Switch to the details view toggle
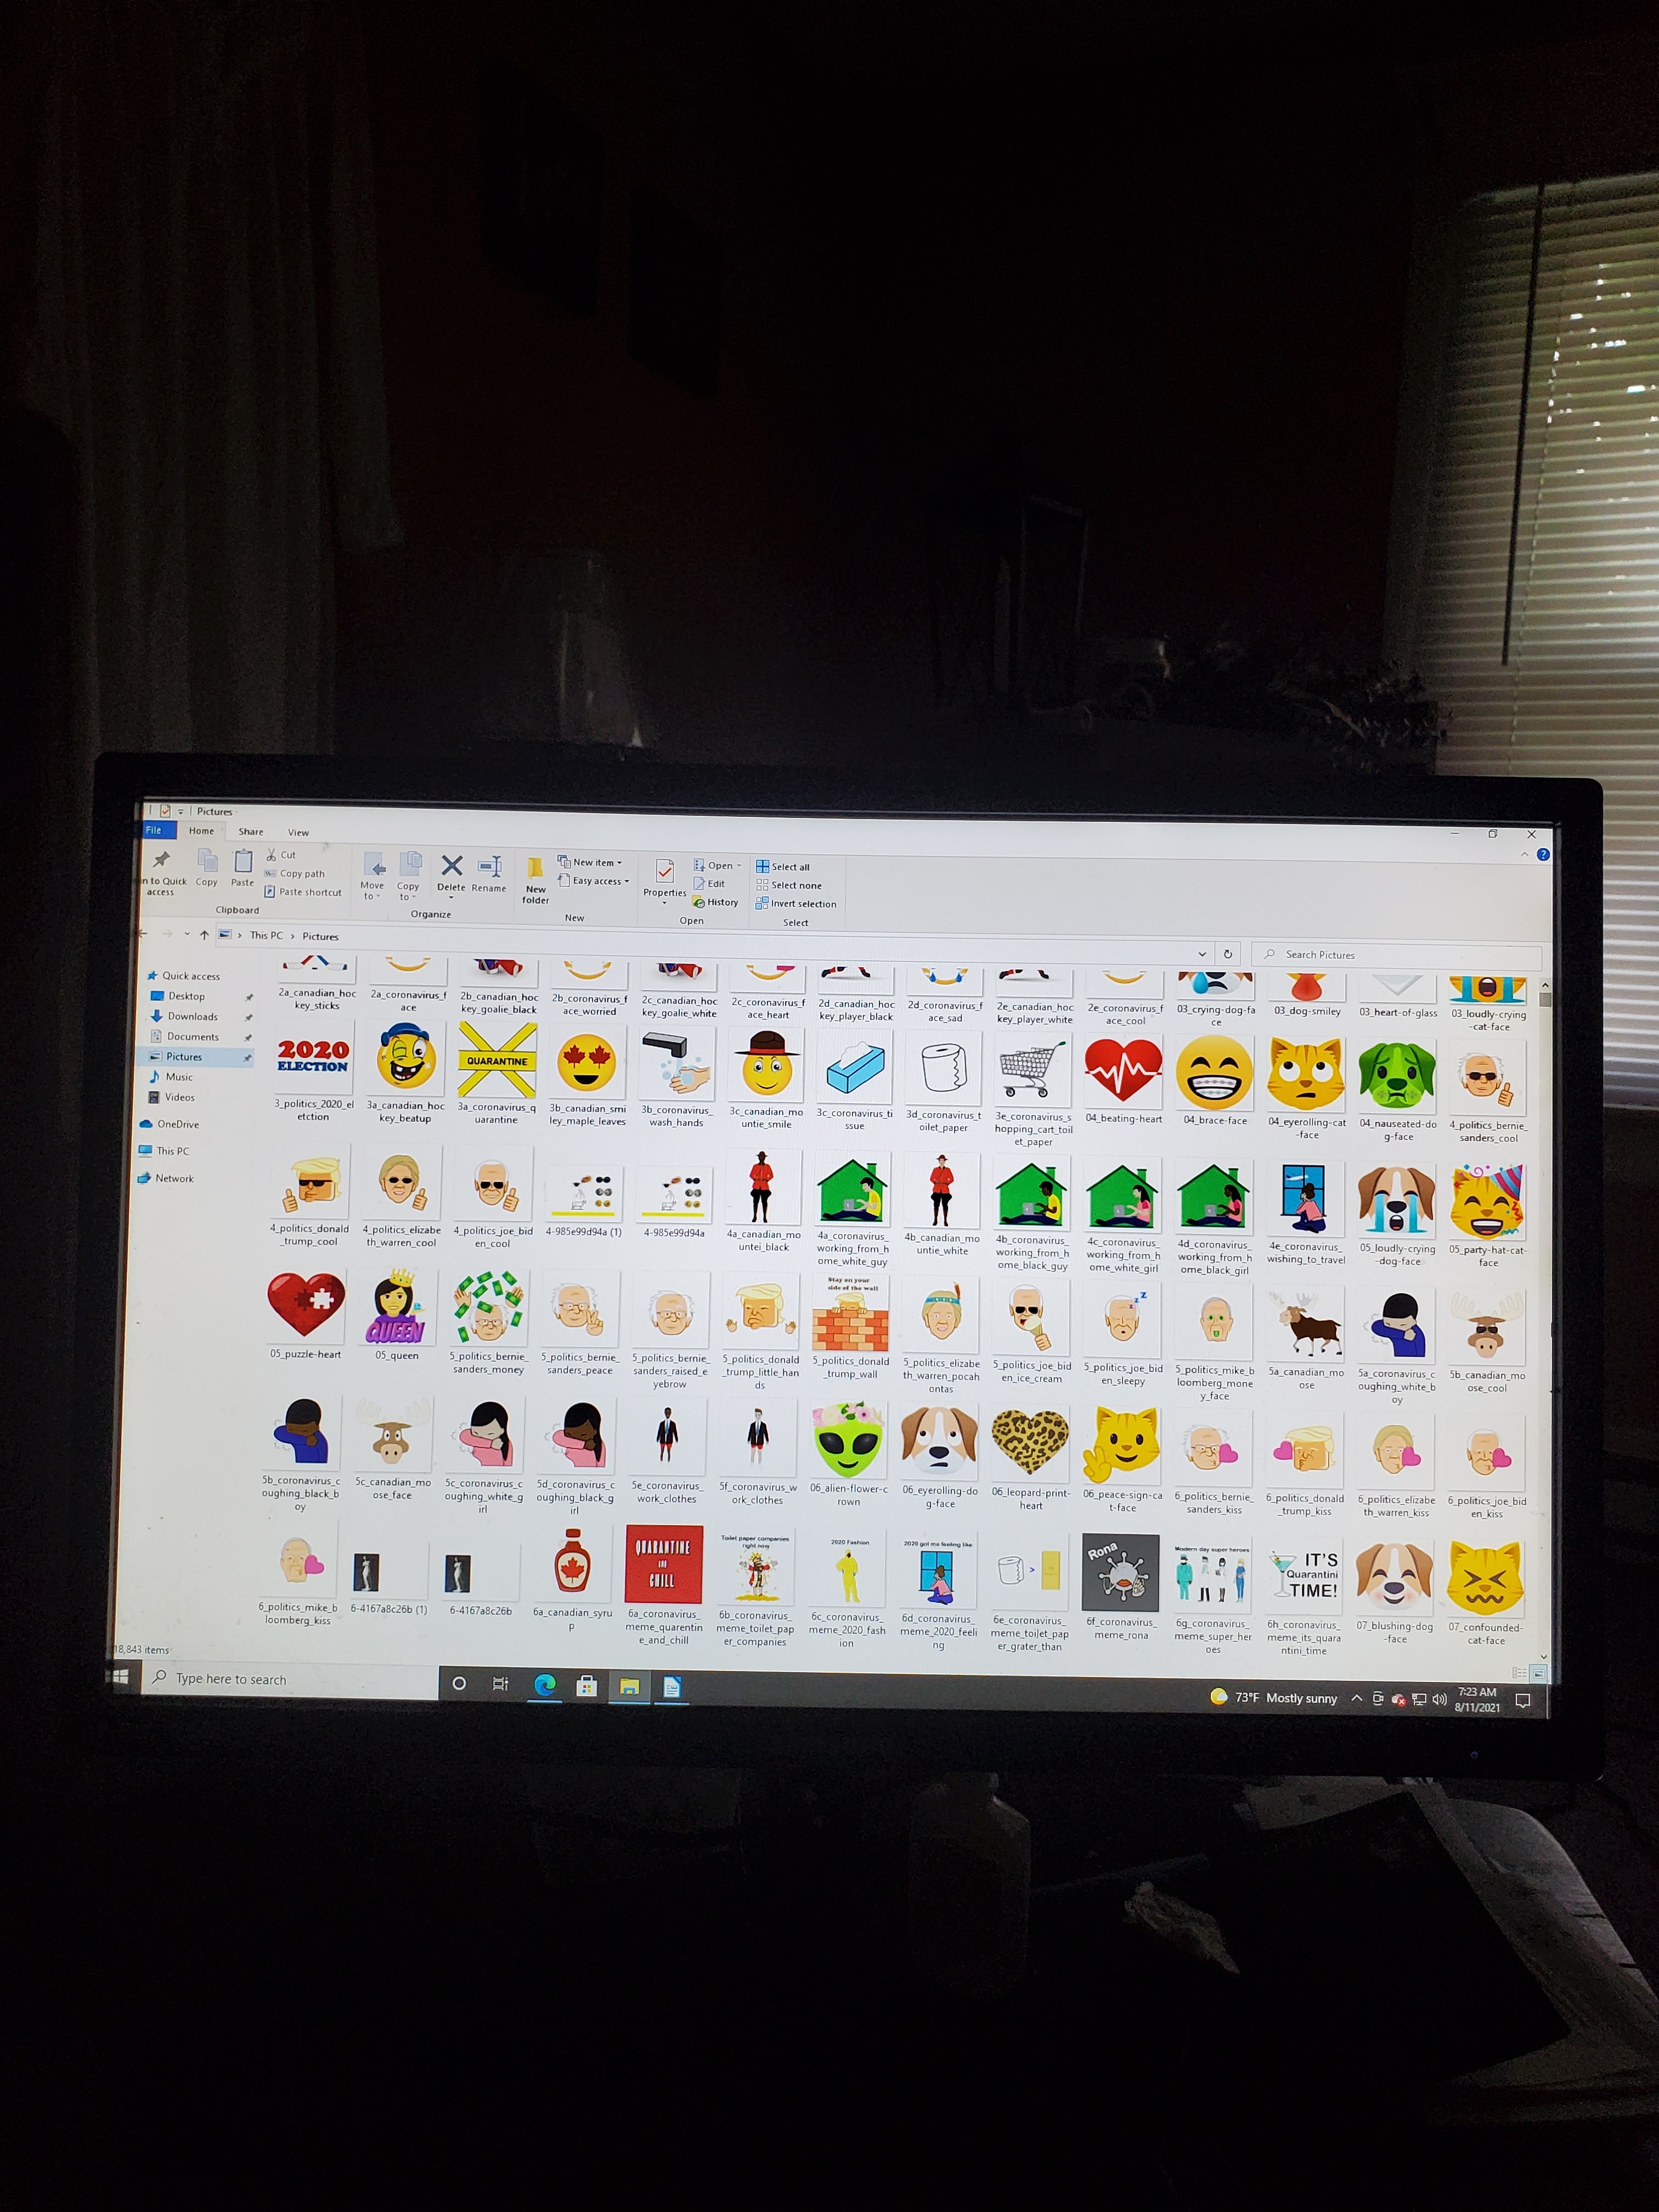Image resolution: width=1659 pixels, height=2212 pixels. [1519, 1672]
